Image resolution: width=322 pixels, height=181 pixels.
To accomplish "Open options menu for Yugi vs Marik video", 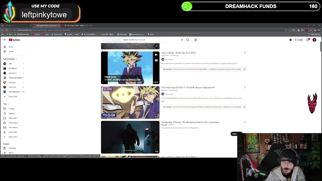I will [x=245, y=53].
